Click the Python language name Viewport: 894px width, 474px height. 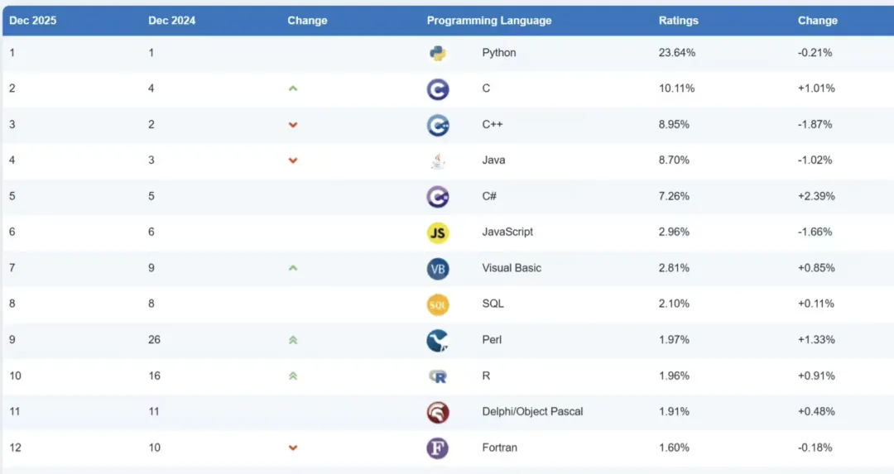[x=499, y=53]
